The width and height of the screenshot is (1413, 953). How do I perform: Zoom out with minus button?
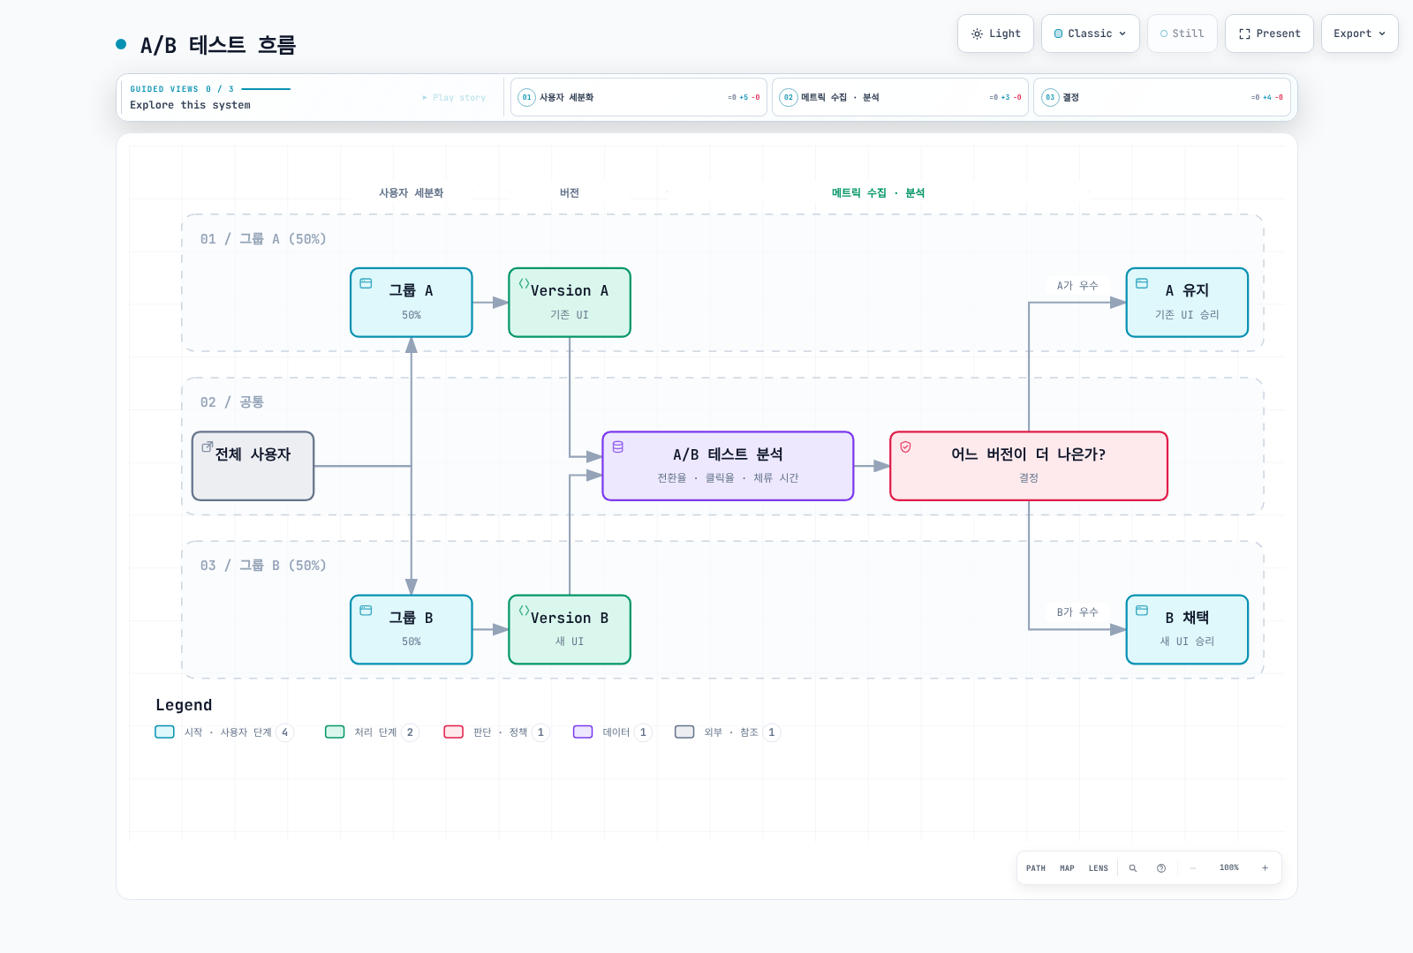coord(1193,868)
